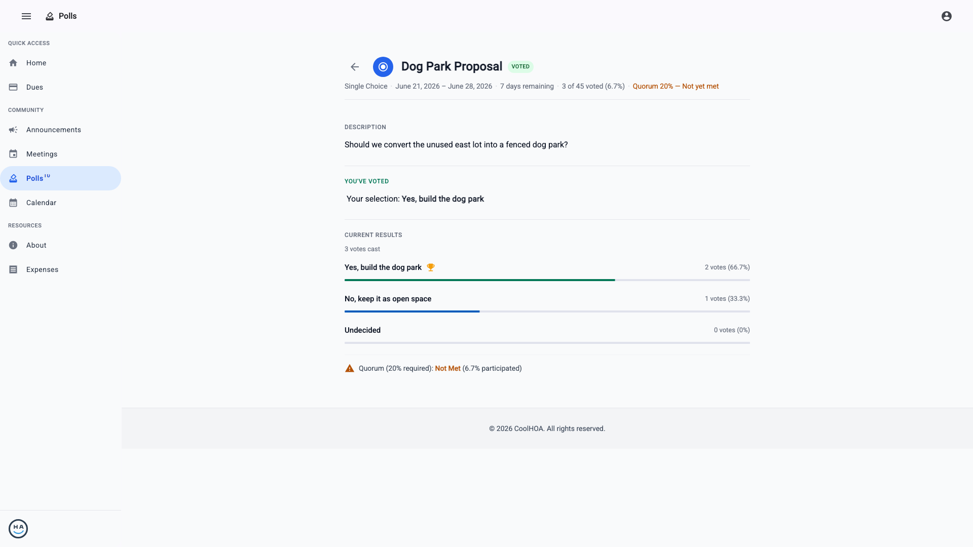Open Expenses in the sidebar
Image resolution: width=973 pixels, height=547 pixels.
click(61, 269)
